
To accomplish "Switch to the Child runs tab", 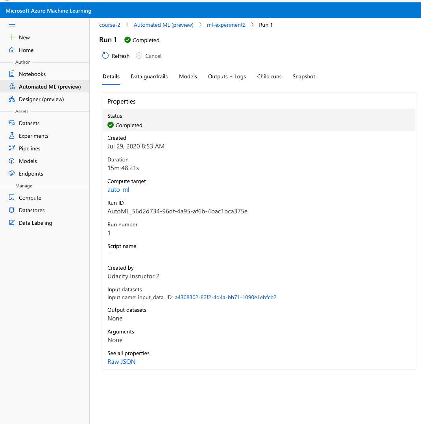I will [269, 76].
